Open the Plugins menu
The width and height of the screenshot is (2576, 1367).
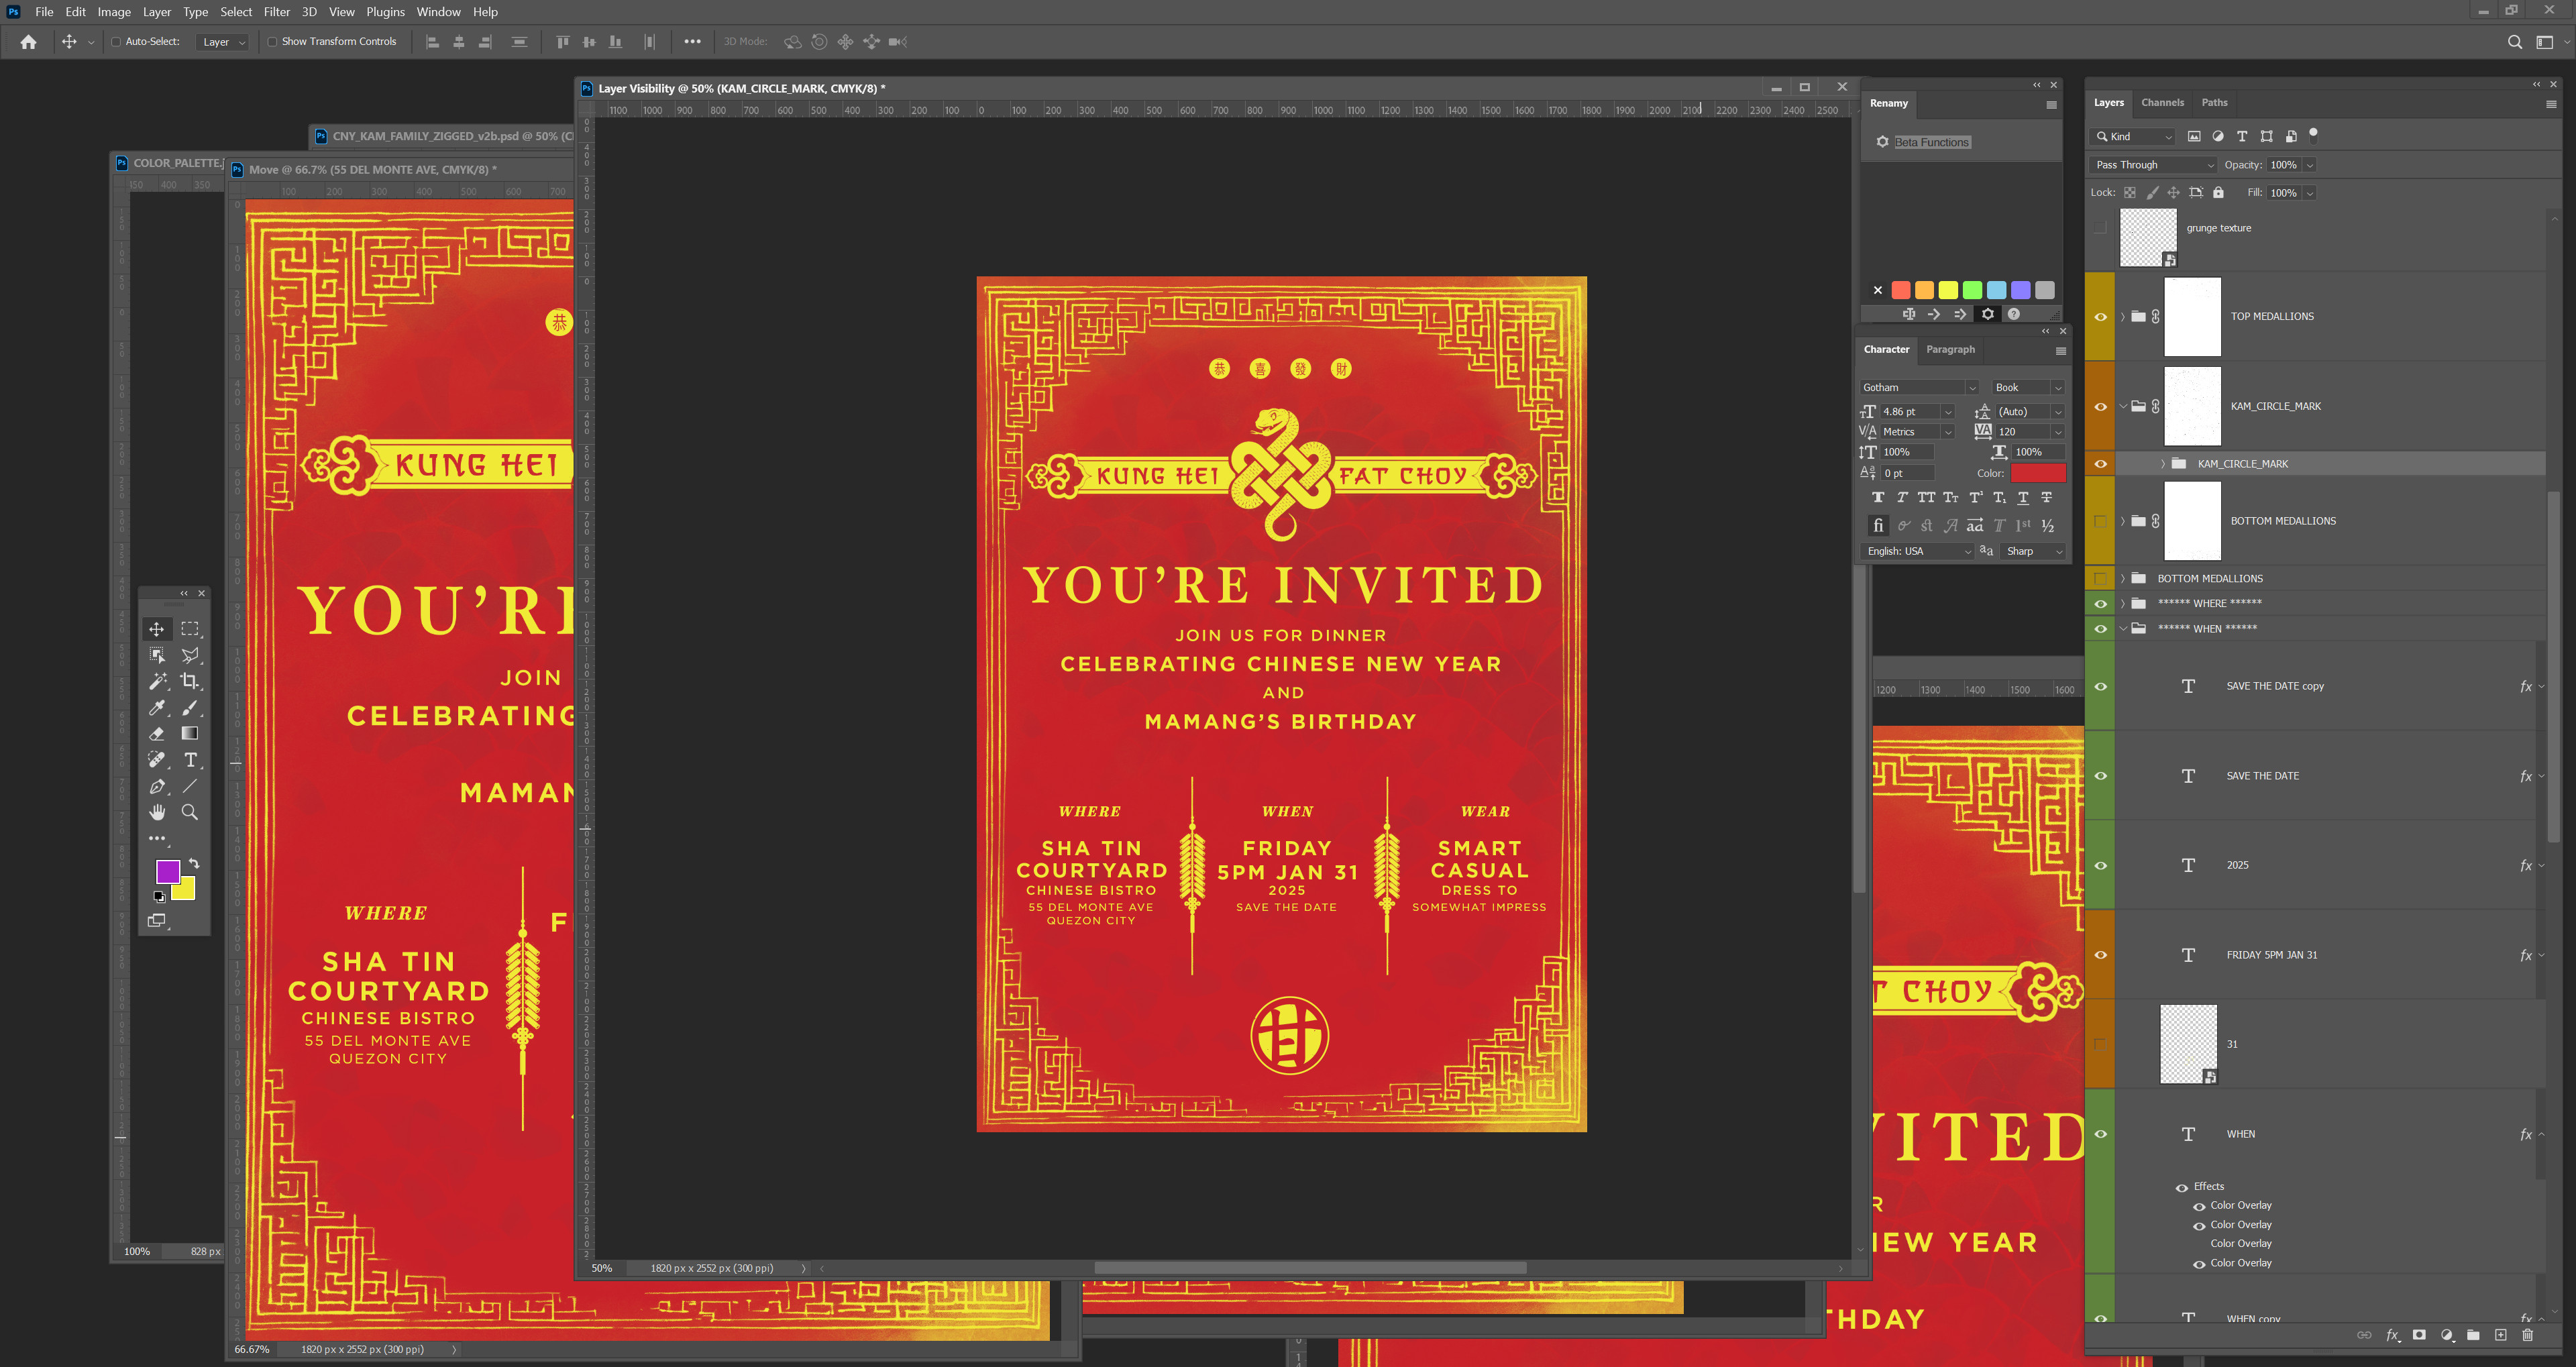385,12
